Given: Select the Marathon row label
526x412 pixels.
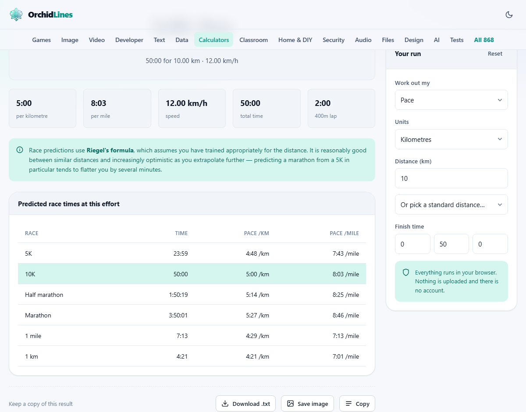Looking at the screenshot, I should point(38,315).
